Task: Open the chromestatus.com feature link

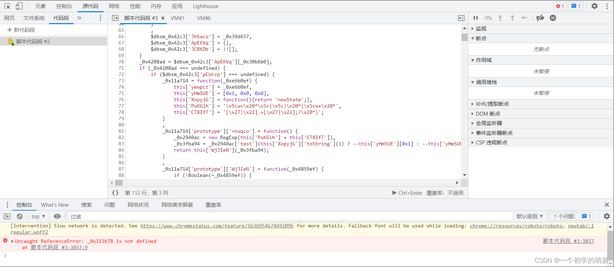Action: pos(217,226)
